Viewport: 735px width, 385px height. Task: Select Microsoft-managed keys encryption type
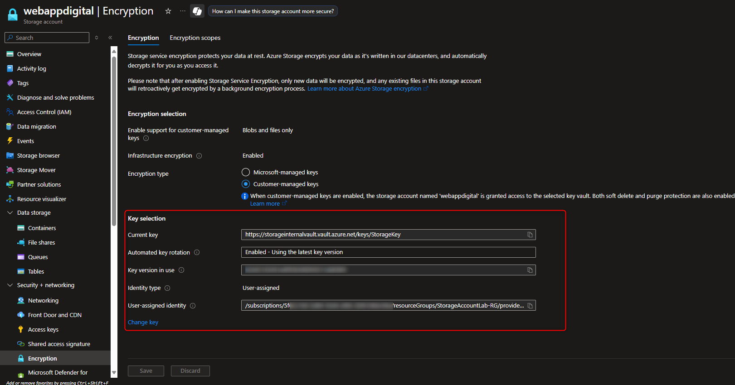[x=246, y=172]
